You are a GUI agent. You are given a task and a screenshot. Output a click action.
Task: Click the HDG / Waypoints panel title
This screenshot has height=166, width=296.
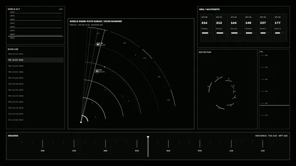tap(210, 9)
